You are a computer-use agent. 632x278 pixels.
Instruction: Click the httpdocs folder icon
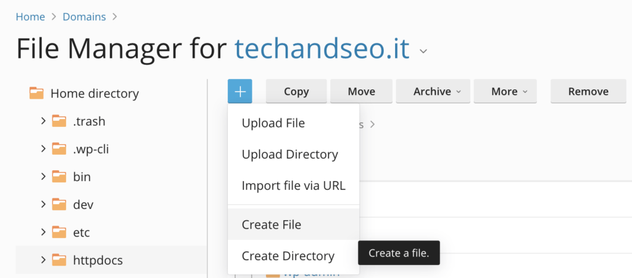59,260
